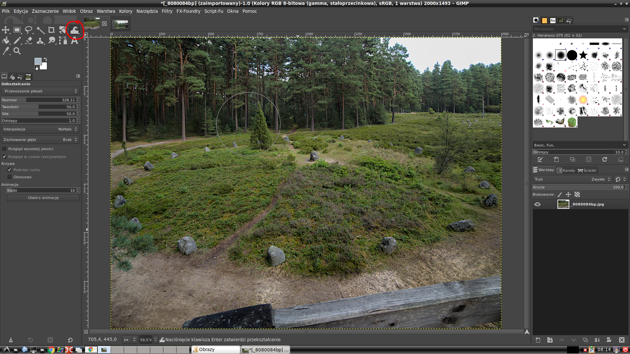Enable the Okresowo checkbox
630x354 pixels.
[10, 177]
